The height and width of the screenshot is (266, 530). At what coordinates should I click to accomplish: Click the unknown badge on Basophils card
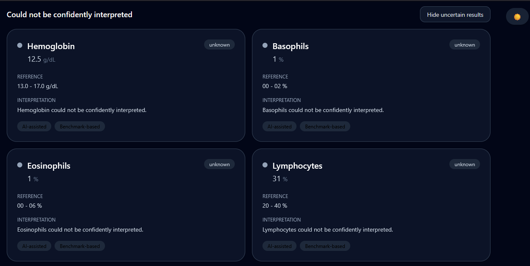coord(464,45)
